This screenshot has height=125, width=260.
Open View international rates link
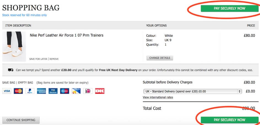coord(158,97)
